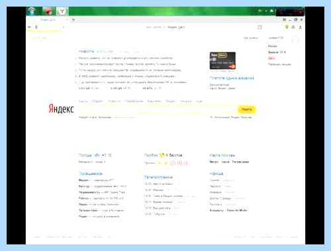The width and height of the screenshot is (331, 251).
Task: Click the traffic indicator icon near Пробки
Action: pyautogui.click(x=162, y=155)
